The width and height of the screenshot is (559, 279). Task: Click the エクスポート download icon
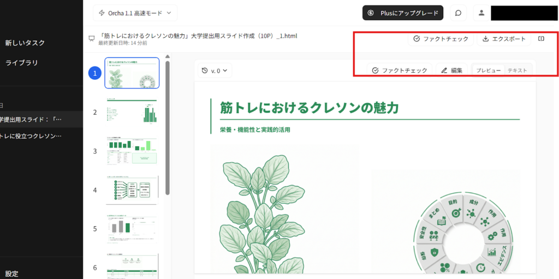[x=486, y=39]
